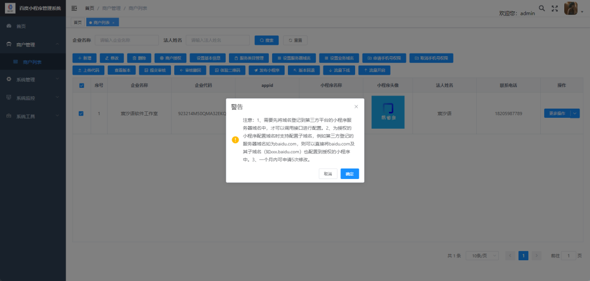Image resolution: width=590 pixels, height=281 pixels.
Task: Click the 宸汐语软件工作室 cell
Action: pos(139,113)
